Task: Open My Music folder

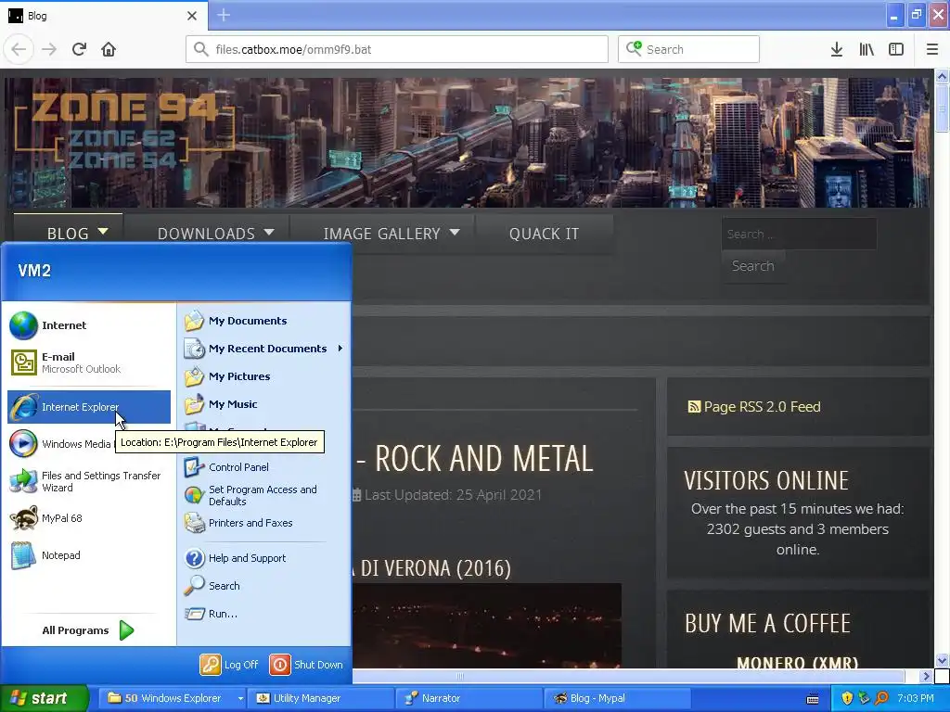Action: tap(263, 404)
